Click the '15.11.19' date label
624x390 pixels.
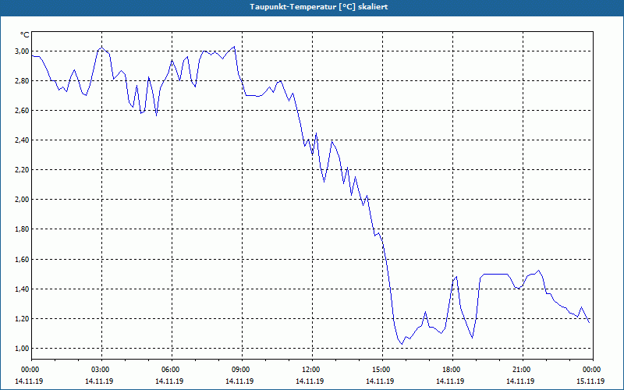[590, 381]
